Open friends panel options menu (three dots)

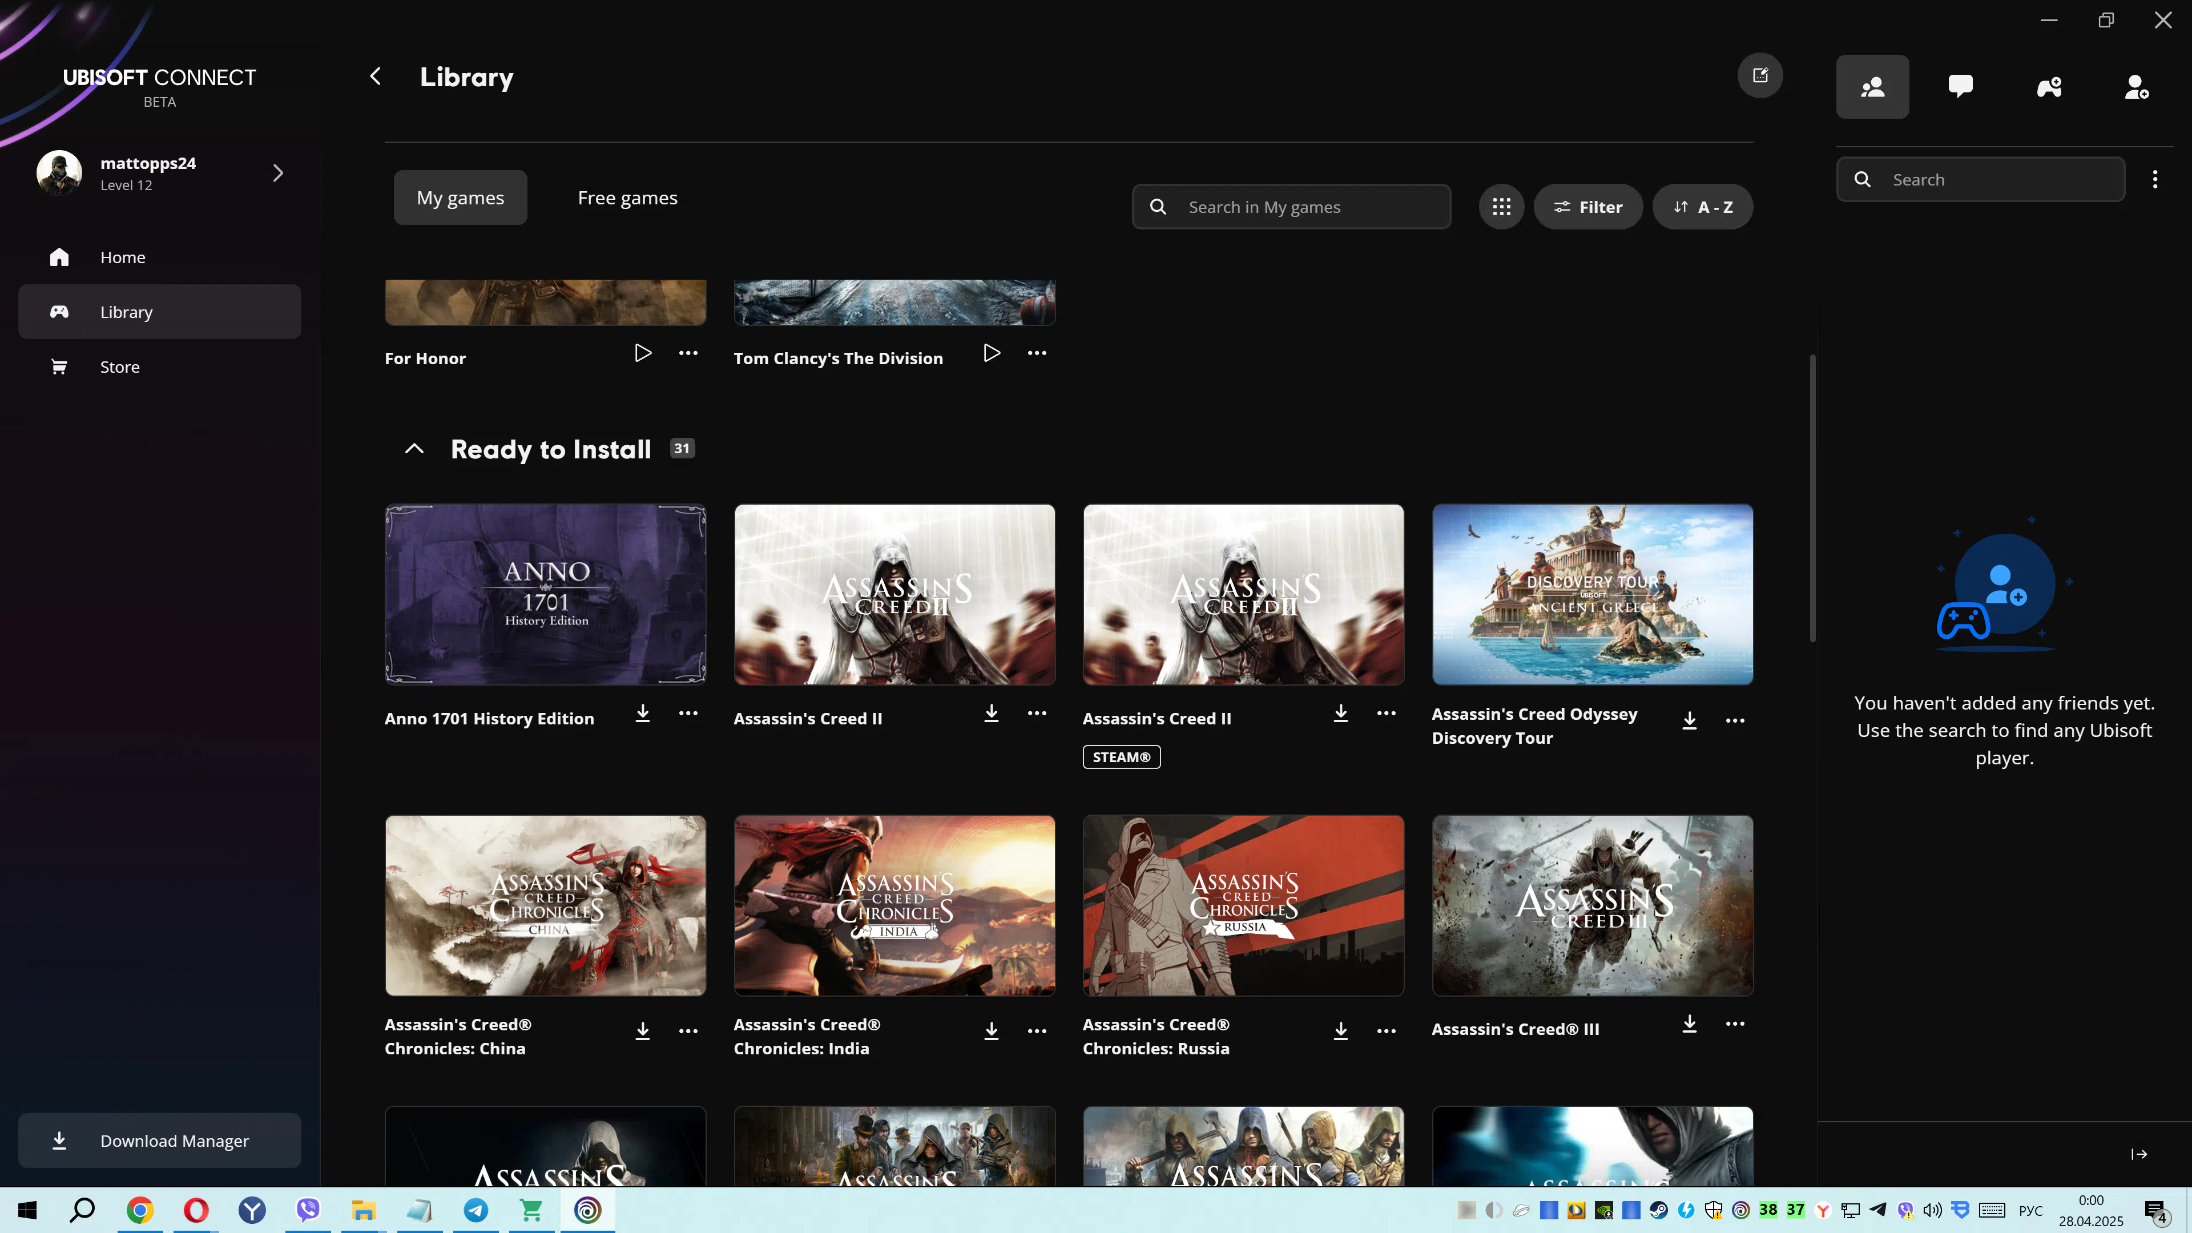tap(2154, 180)
